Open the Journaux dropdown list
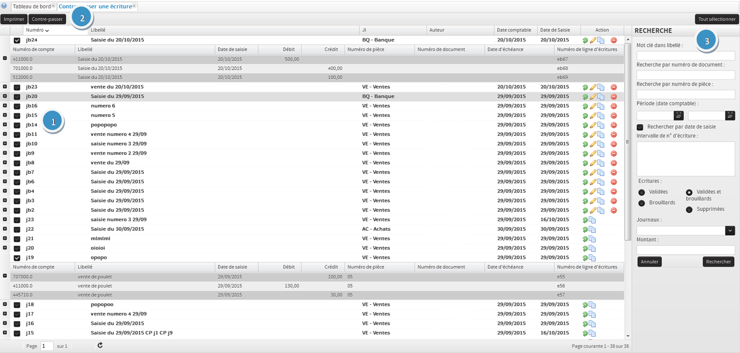This screenshot has height=353, width=740. pos(730,231)
